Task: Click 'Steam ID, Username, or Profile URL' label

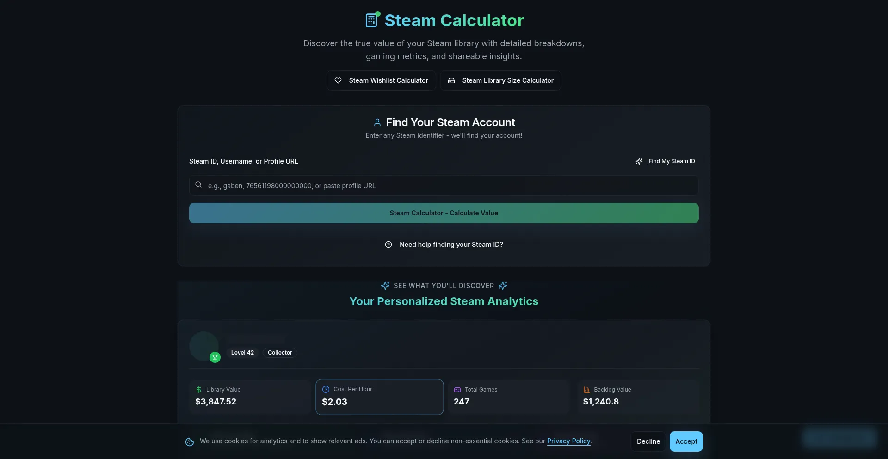Action: 243,161
